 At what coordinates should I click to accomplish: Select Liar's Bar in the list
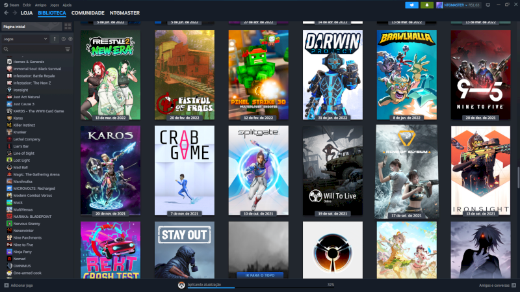(21, 146)
